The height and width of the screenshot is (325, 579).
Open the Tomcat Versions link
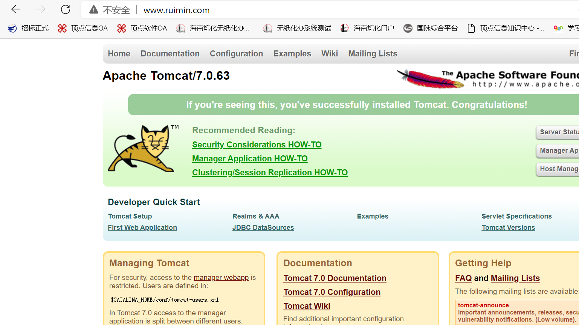[x=508, y=228]
